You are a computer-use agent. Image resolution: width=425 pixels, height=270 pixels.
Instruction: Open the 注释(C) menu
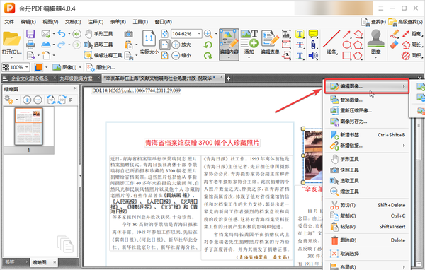pos(96,22)
